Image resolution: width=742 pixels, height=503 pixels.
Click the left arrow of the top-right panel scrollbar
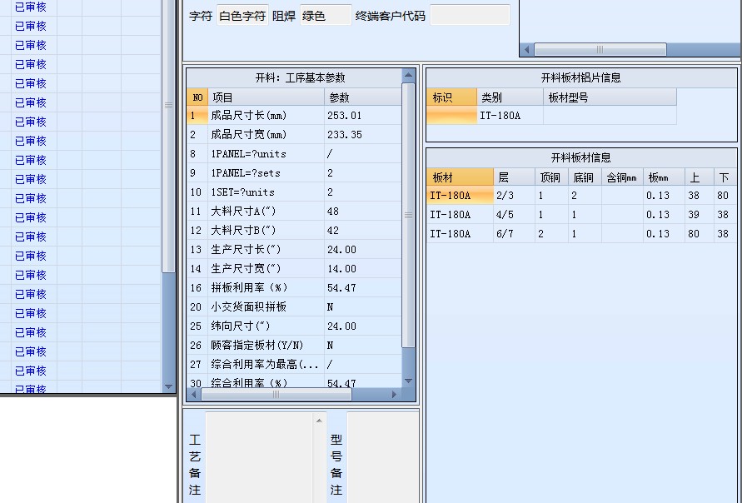(526, 49)
